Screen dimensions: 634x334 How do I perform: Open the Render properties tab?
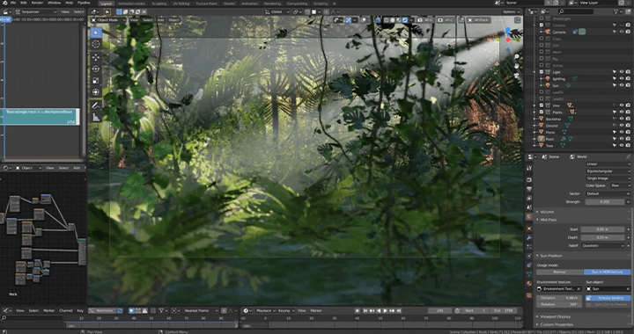pyautogui.click(x=529, y=180)
